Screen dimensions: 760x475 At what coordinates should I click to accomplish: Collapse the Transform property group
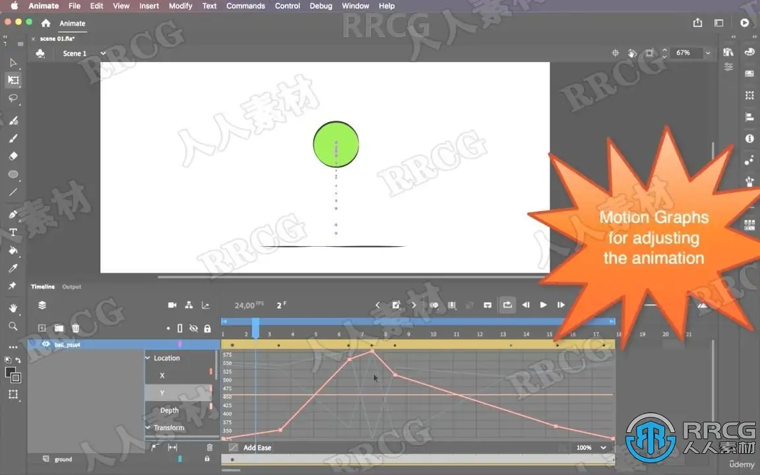coord(148,427)
